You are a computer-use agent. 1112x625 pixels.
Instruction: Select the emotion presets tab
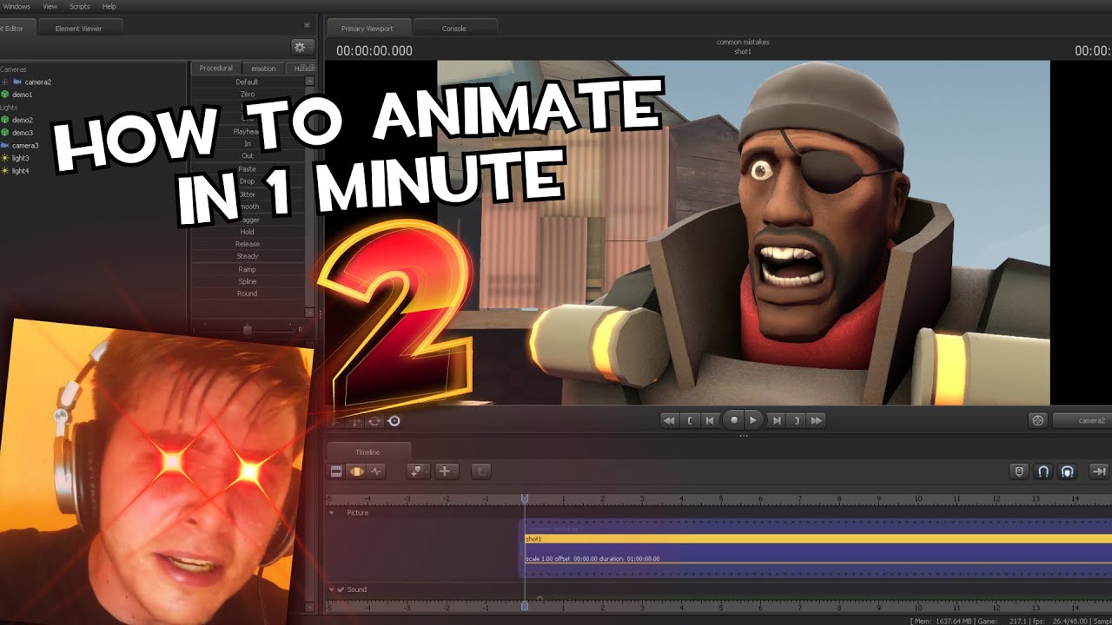tap(263, 68)
